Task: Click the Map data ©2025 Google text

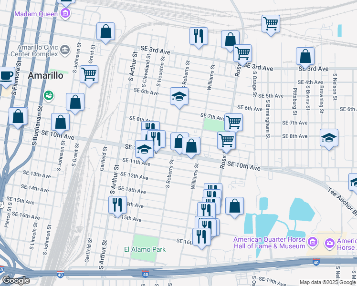Action: click(x=327, y=283)
